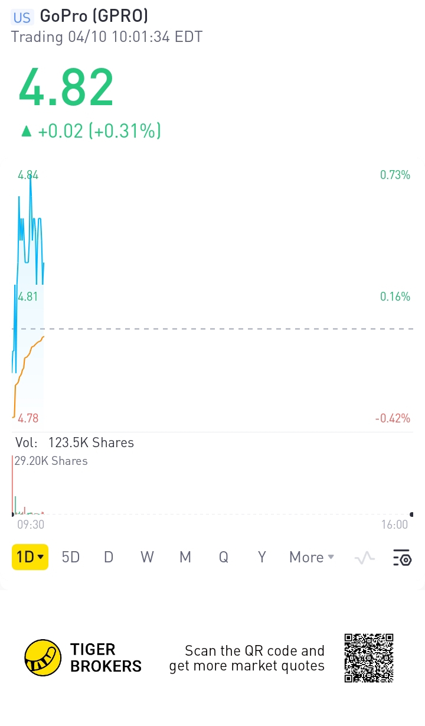This screenshot has width=425, height=726.
Task: Click the Vol 123.5K Shares label
Action: [75, 442]
